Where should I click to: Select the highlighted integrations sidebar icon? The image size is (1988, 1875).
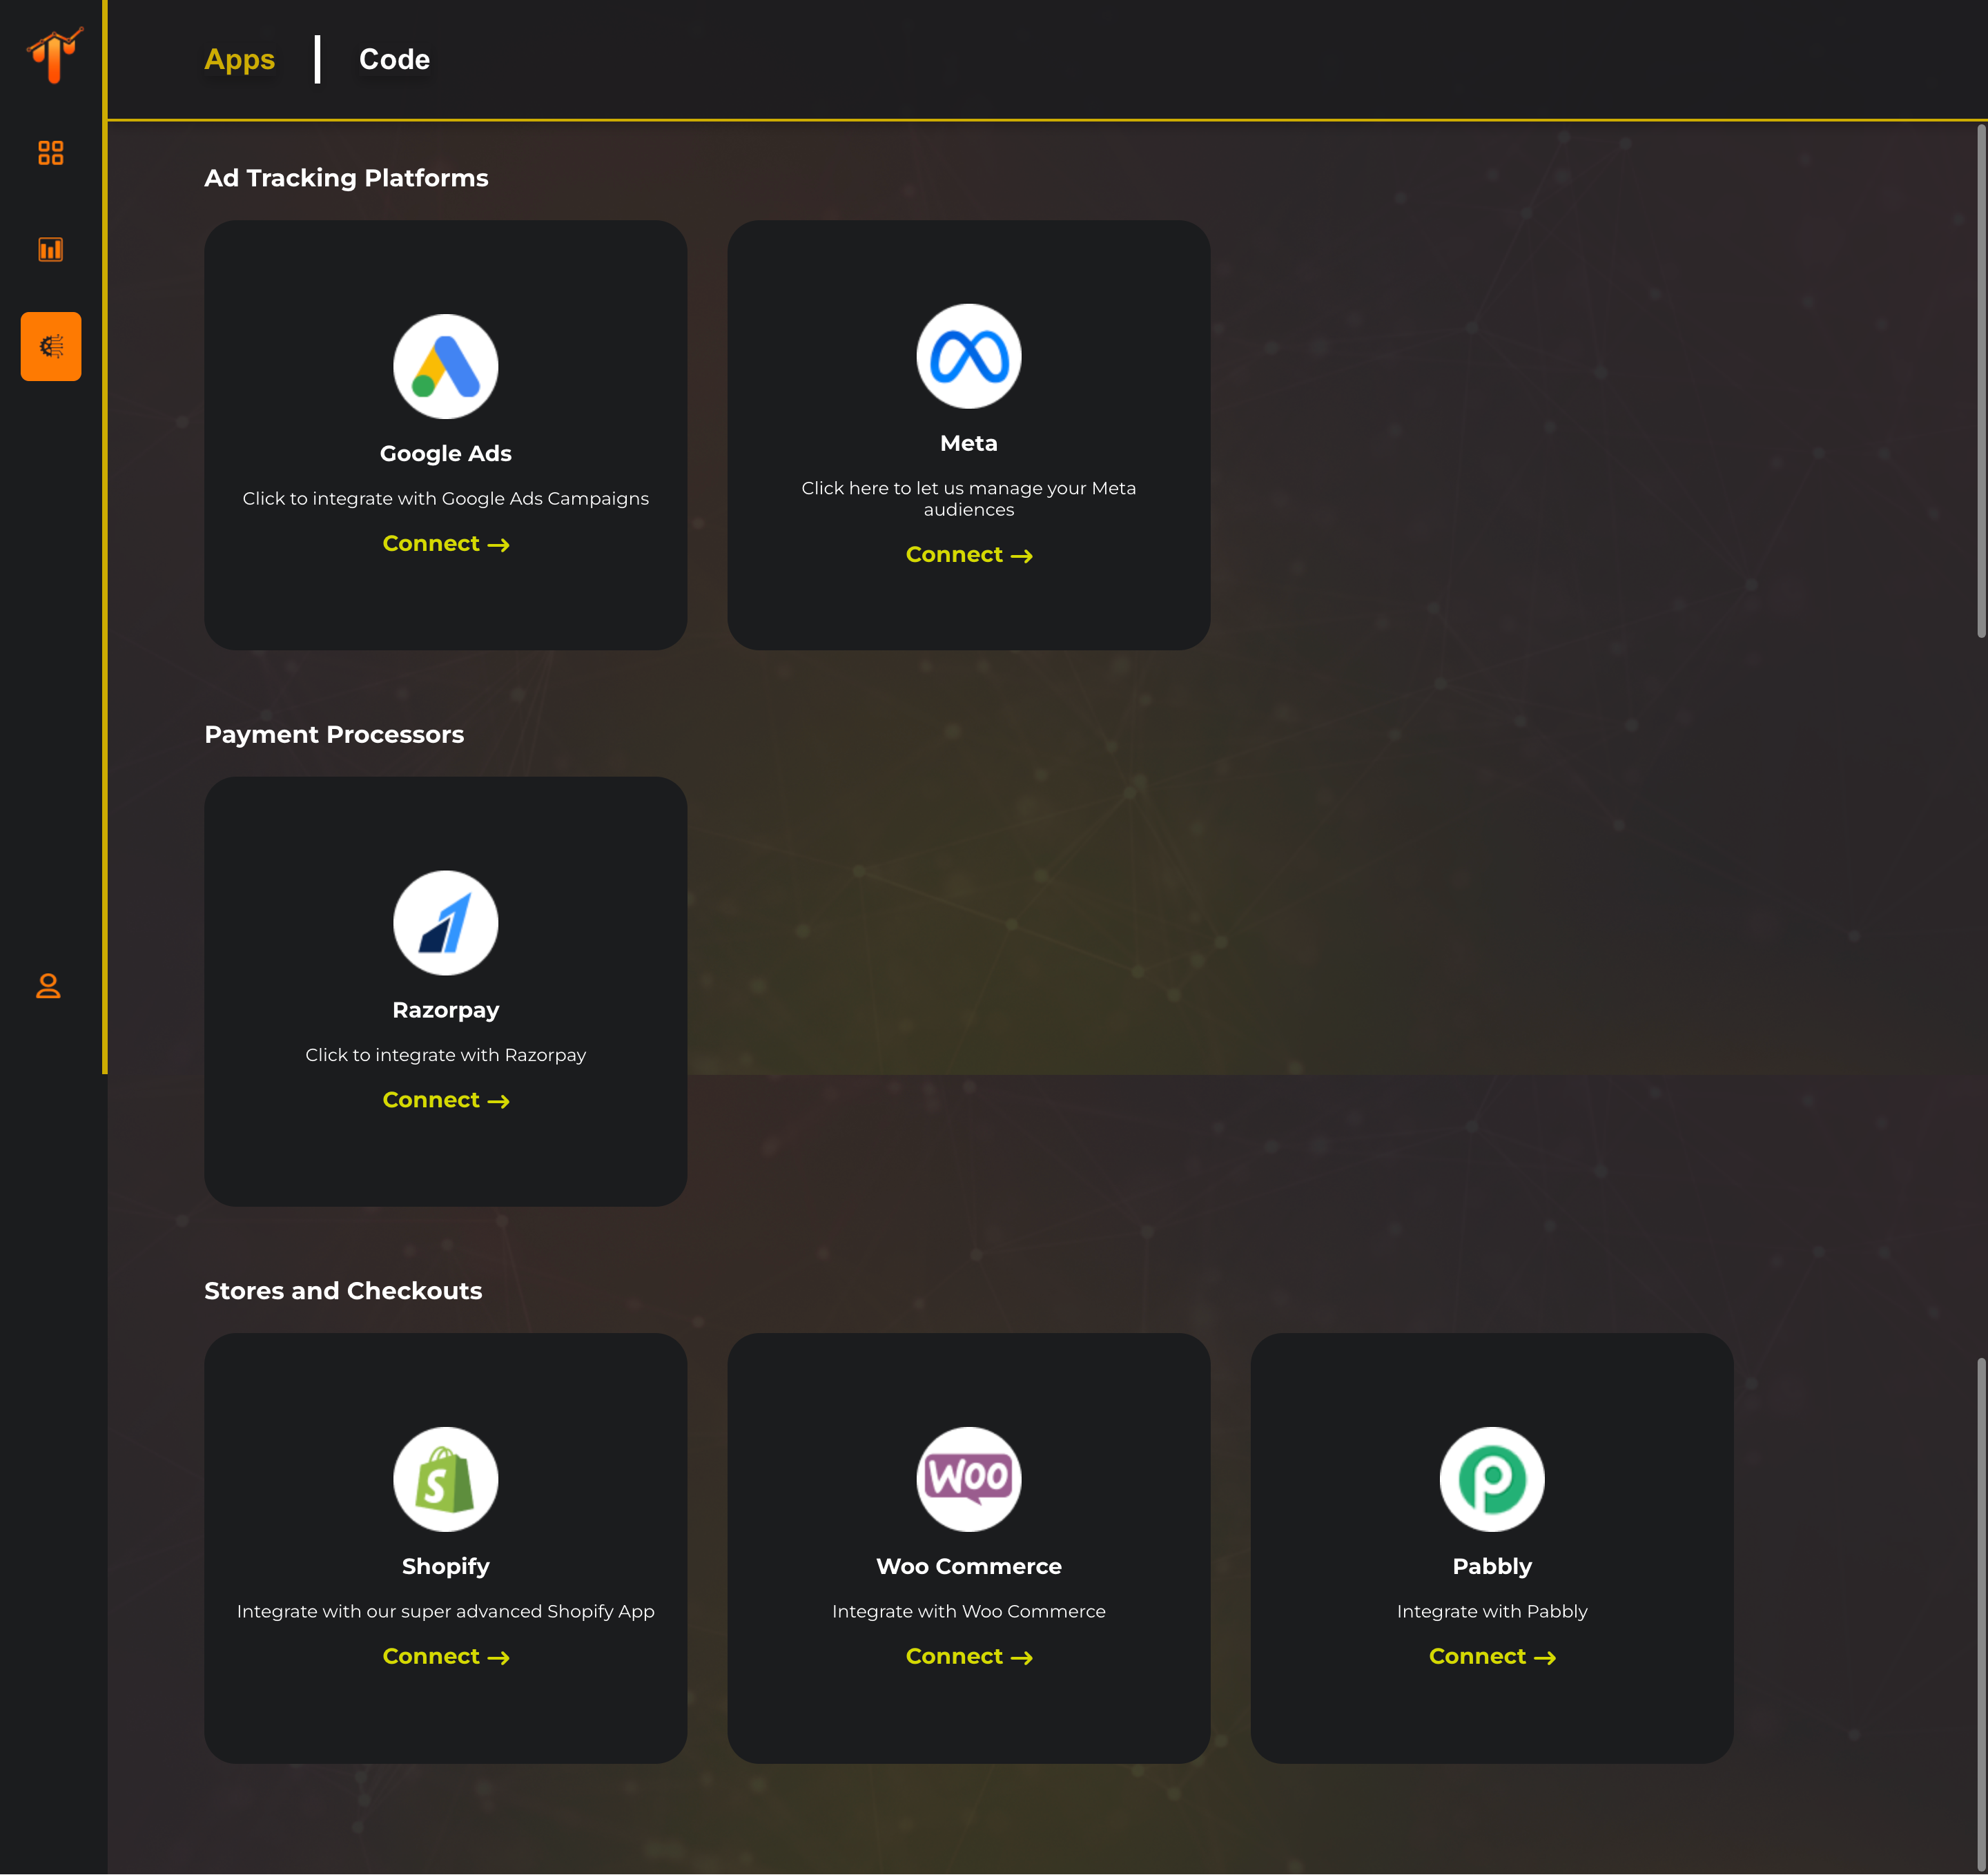[x=51, y=347]
